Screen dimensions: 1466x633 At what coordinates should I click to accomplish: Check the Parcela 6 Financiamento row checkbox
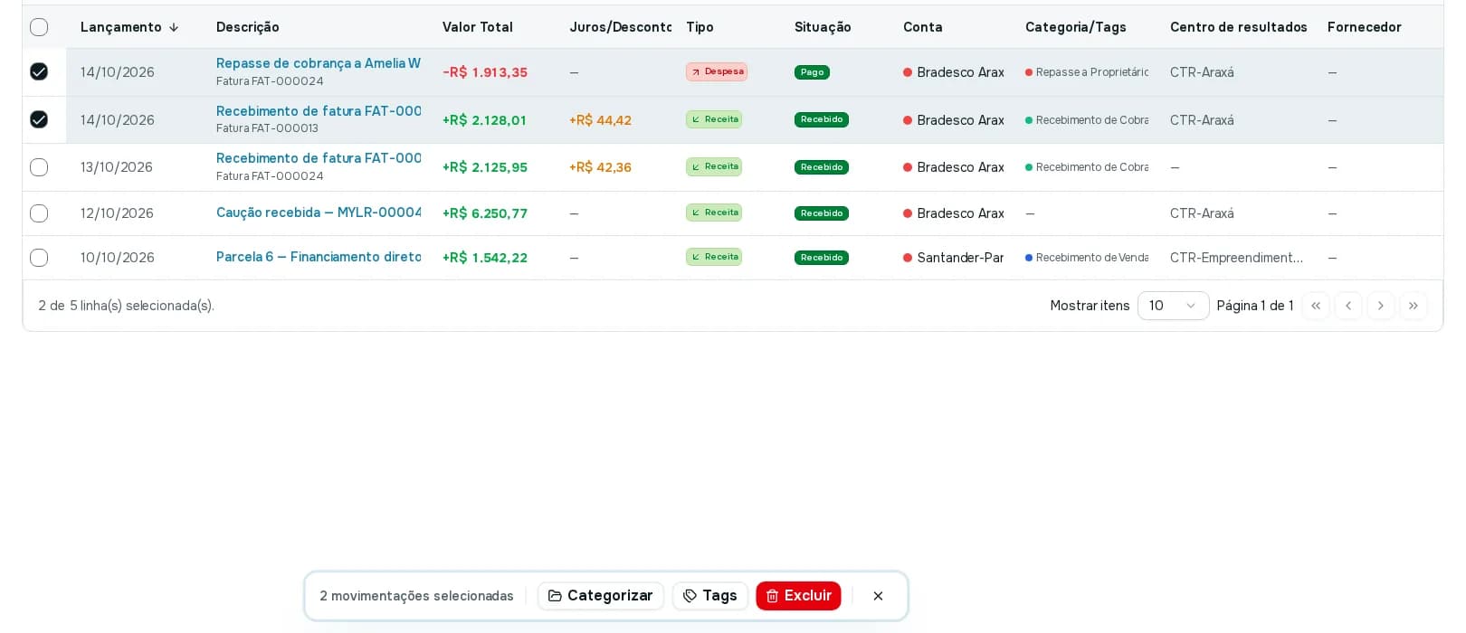pyautogui.click(x=39, y=258)
